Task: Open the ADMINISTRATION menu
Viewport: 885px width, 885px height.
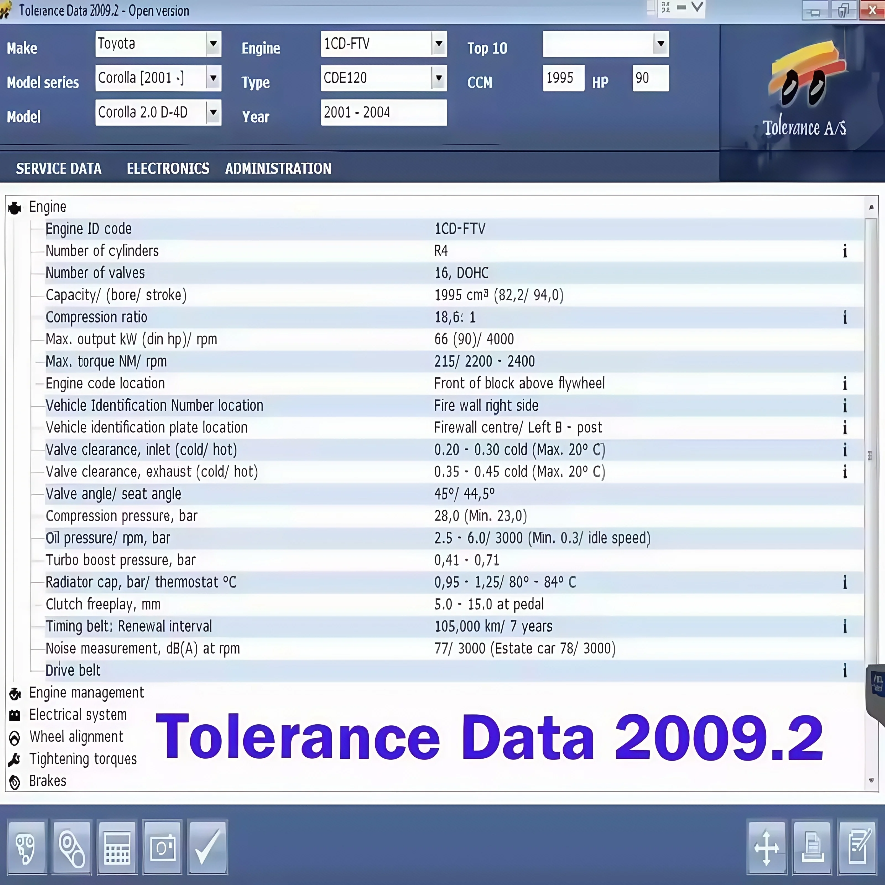Action: 278,169
